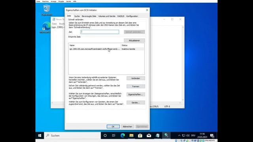Click the Notepad vertical scrollbar
The height and width of the screenshot is (142, 253).
(183, 63)
